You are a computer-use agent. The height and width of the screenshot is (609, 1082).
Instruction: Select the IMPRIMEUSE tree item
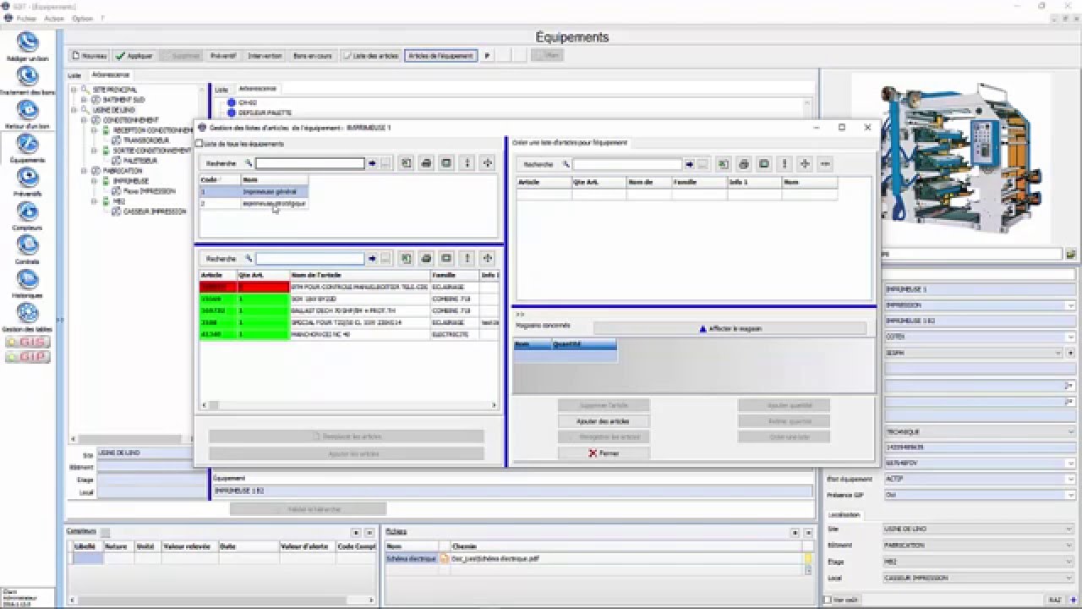pyautogui.click(x=131, y=181)
